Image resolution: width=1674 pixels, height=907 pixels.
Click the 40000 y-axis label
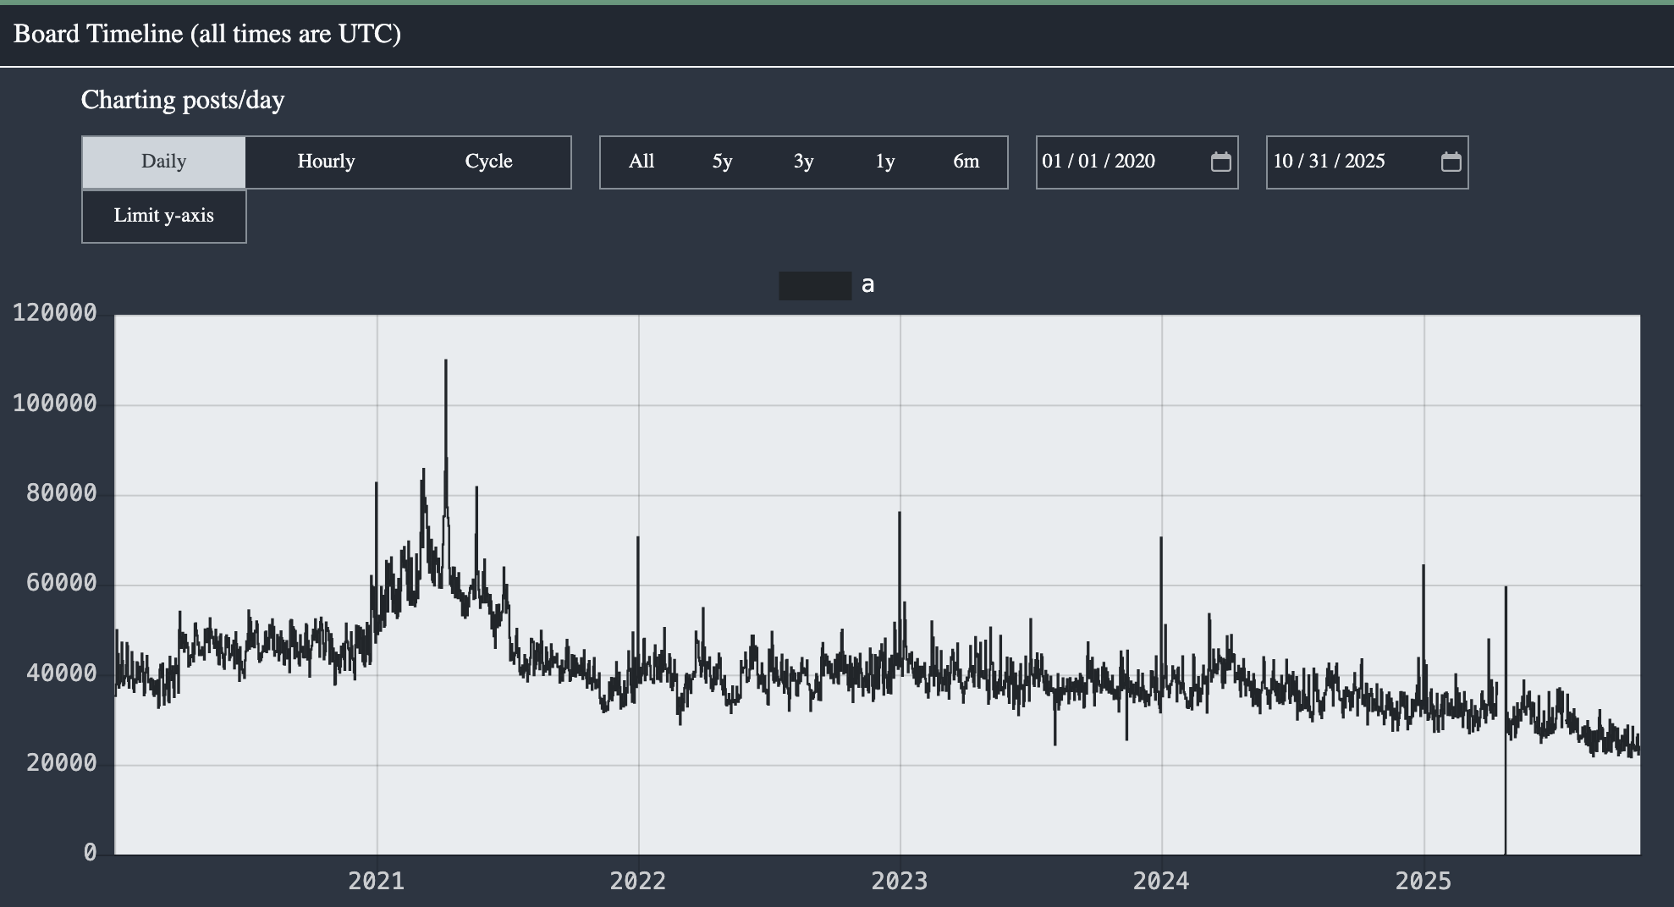[62, 673]
